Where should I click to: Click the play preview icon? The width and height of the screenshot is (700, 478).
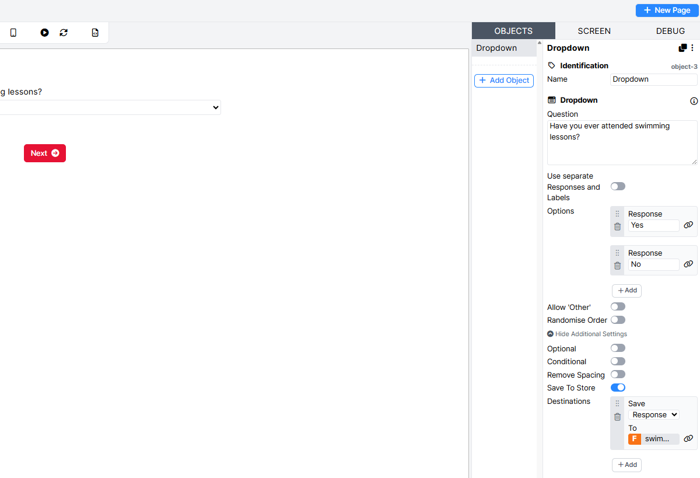coord(44,33)
